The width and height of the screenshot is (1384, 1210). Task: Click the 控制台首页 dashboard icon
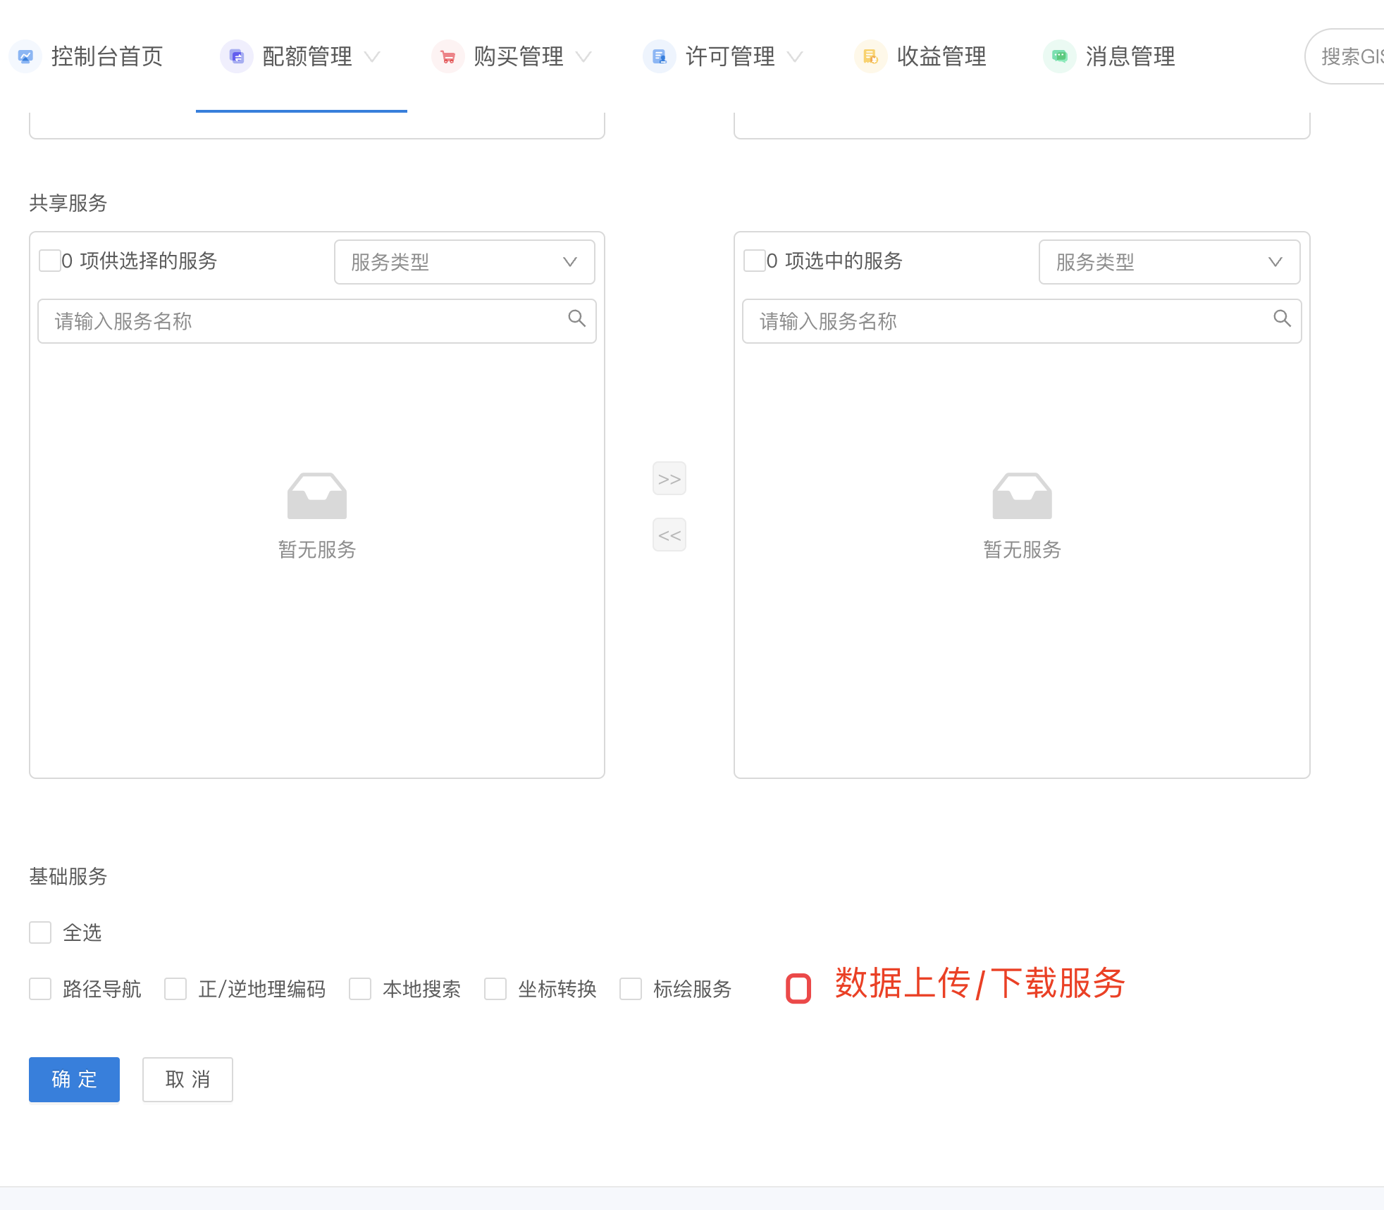25,56
